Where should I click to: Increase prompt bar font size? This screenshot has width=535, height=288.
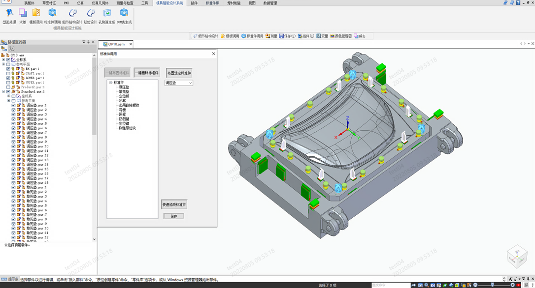click(x=510, y=279)
